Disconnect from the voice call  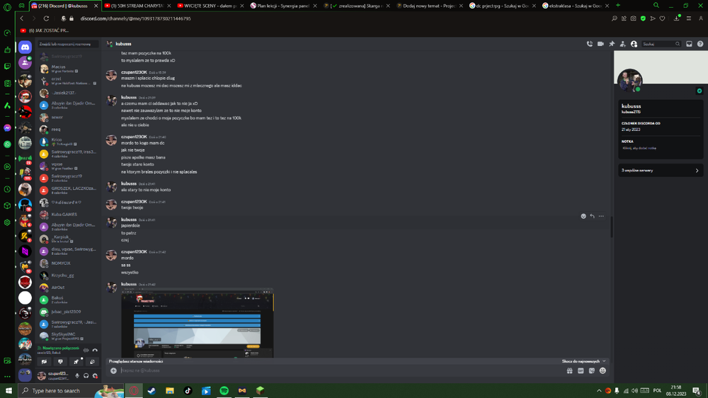[x=95, y=350]
